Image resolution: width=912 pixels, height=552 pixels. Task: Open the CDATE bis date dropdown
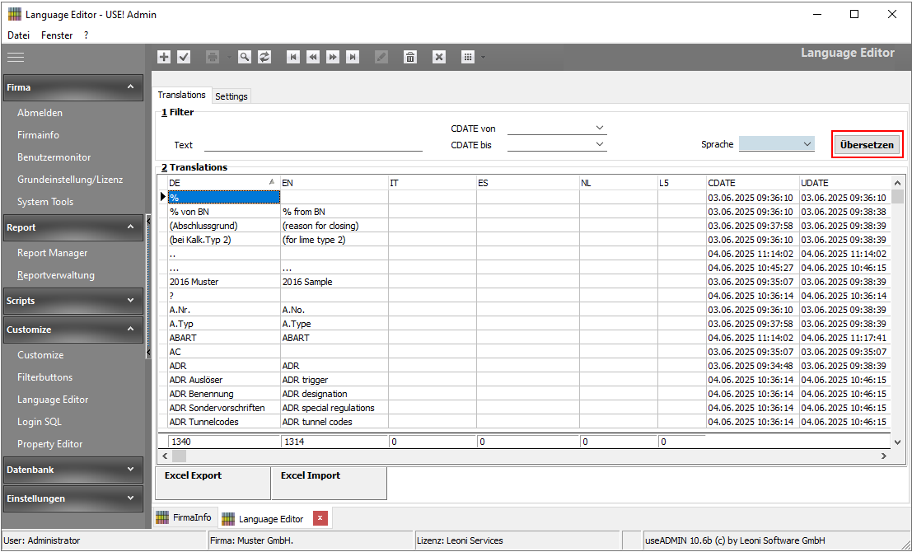600,144
